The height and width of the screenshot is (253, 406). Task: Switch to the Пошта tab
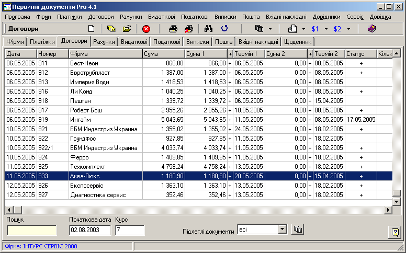[x=224, y=42]
